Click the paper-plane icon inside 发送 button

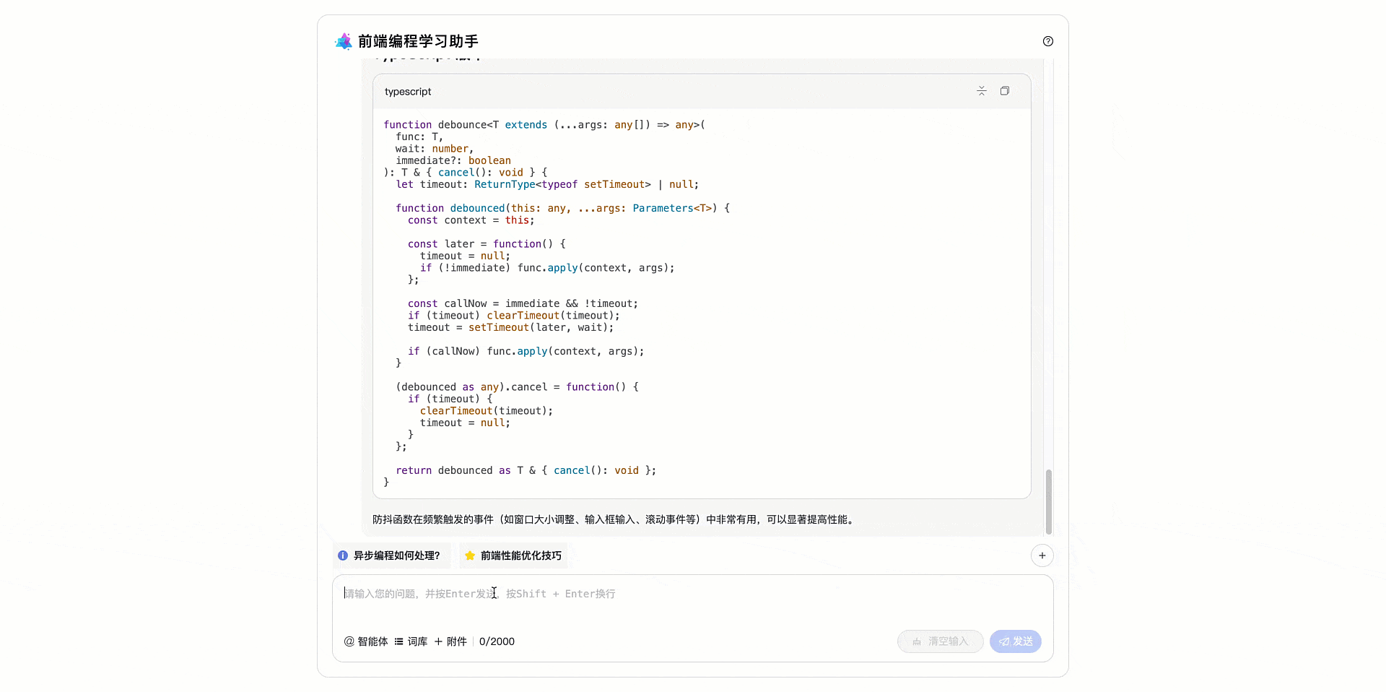pyautogui.click(x=1003, y=641)
